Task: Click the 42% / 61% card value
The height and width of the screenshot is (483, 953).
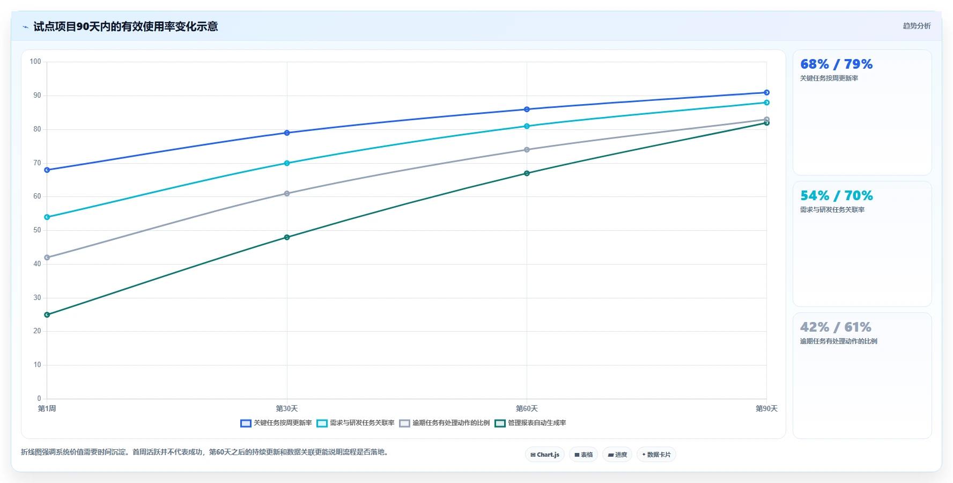Action: click(836, 327)
